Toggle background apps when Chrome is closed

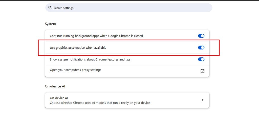pos(201,36)
